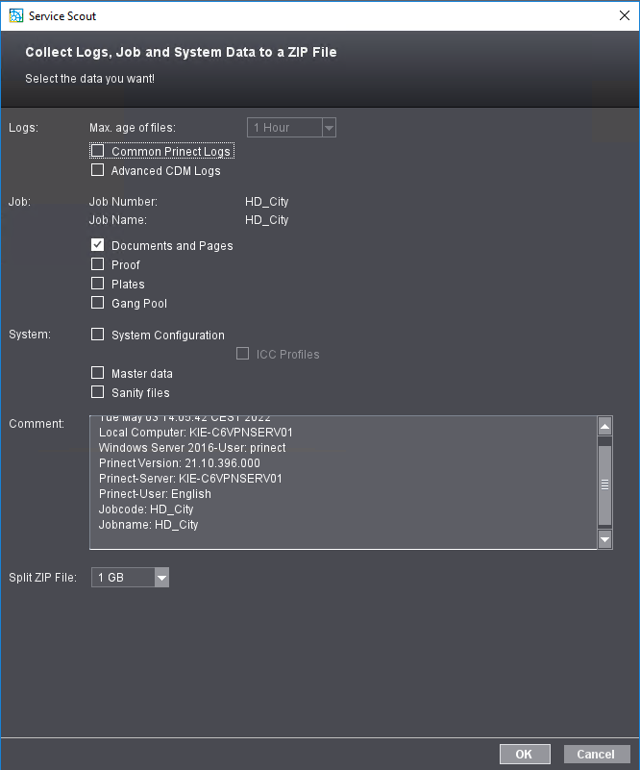640x770 pixels.
Task: Uncheck Documents and Pages checkbox
Action: 97,245
